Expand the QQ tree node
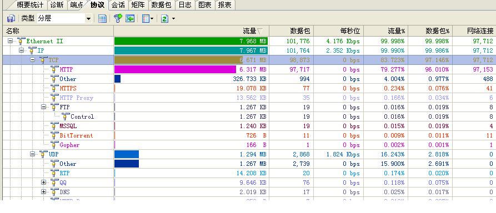The height and width of the screenshot is (213, 496). point(44,182)
